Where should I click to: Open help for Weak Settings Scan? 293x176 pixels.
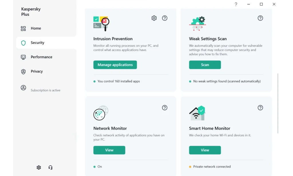coord(260,18)
